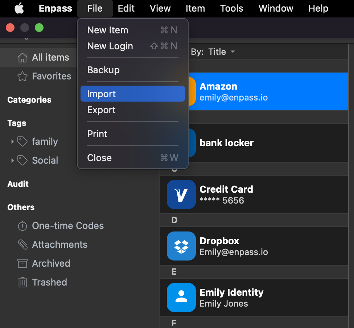Click the red window close button
The image size is (354, 328).
(x=10, y=28)
